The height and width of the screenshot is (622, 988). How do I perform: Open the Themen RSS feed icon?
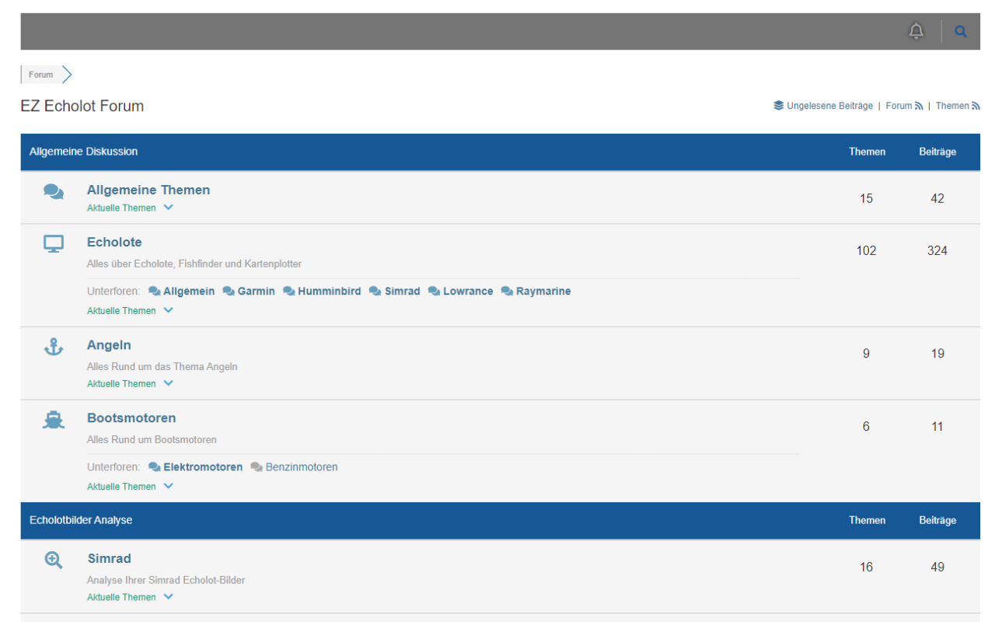[x=976, y=106]
